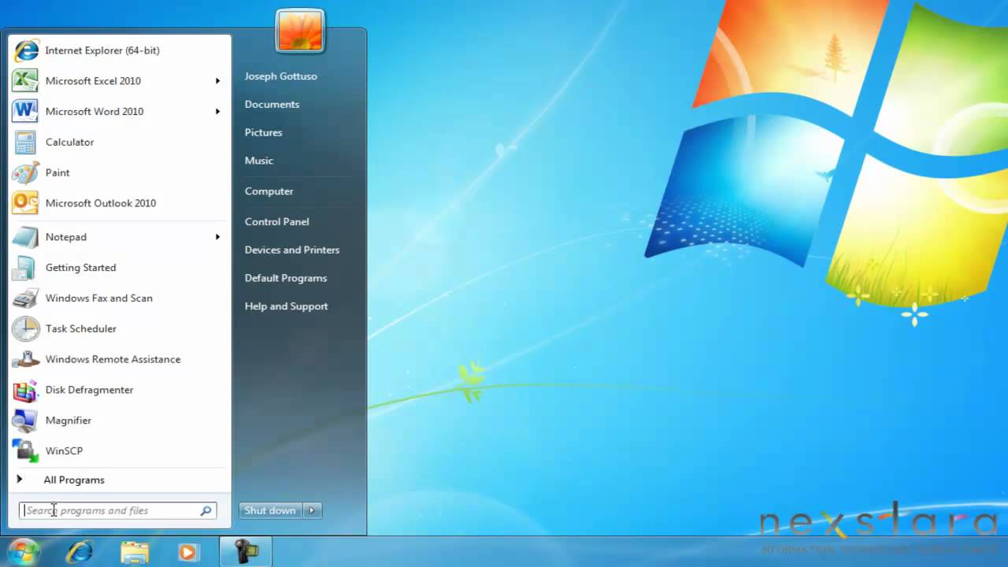Click the camera recorder taskbar icon
The image size is (1008, 567).
pos(246,552)
